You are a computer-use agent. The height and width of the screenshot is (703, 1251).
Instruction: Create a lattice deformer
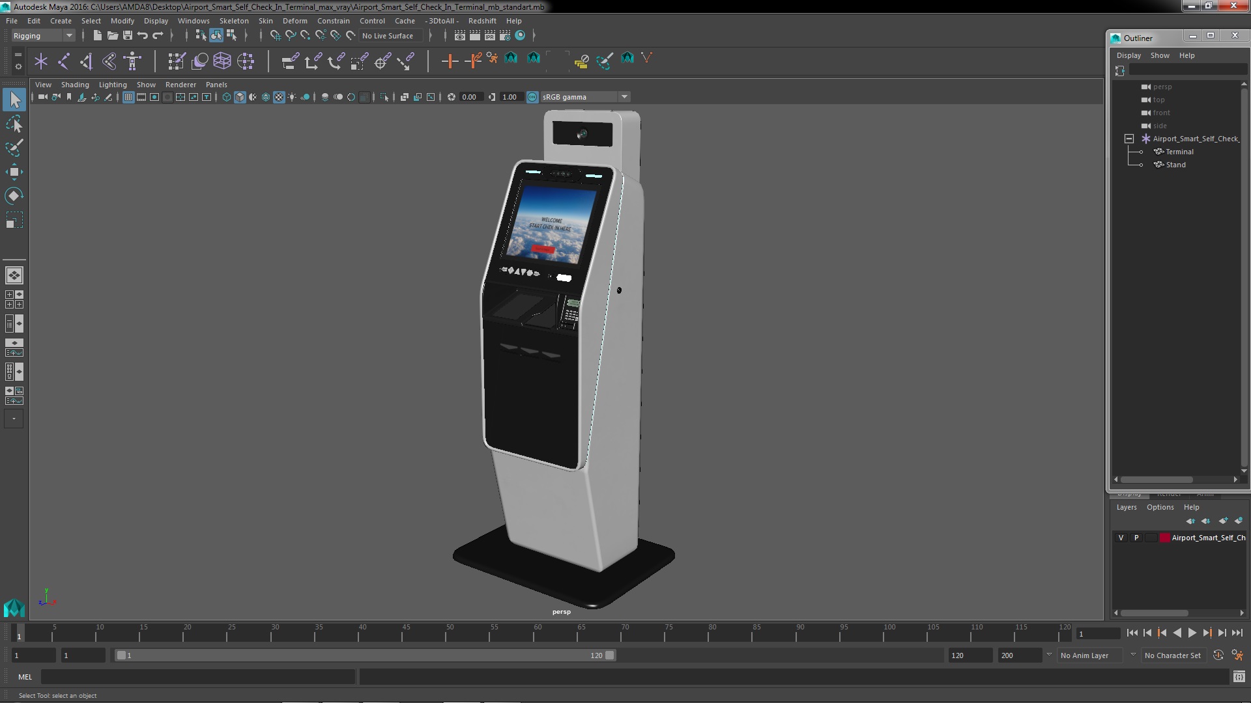coord(222,62)
